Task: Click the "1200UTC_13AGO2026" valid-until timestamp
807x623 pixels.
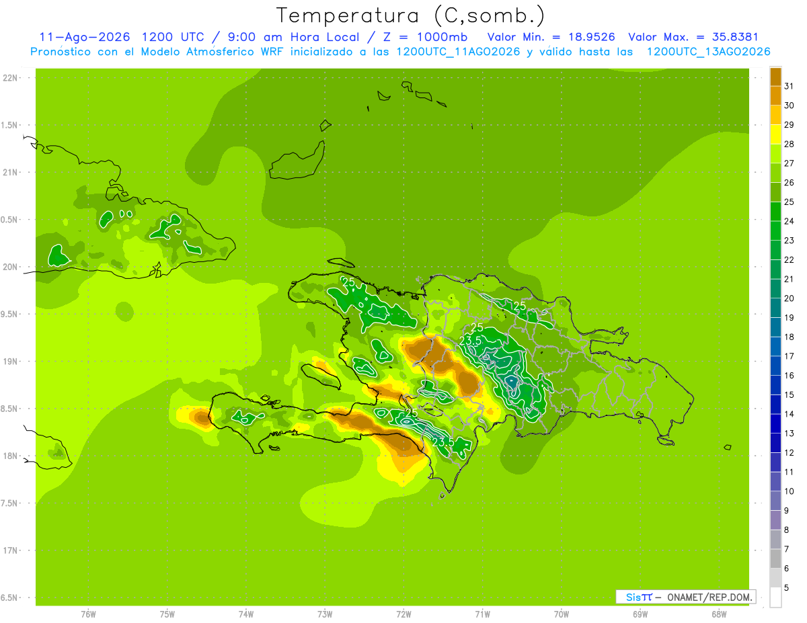Action: tap(708, 52)
